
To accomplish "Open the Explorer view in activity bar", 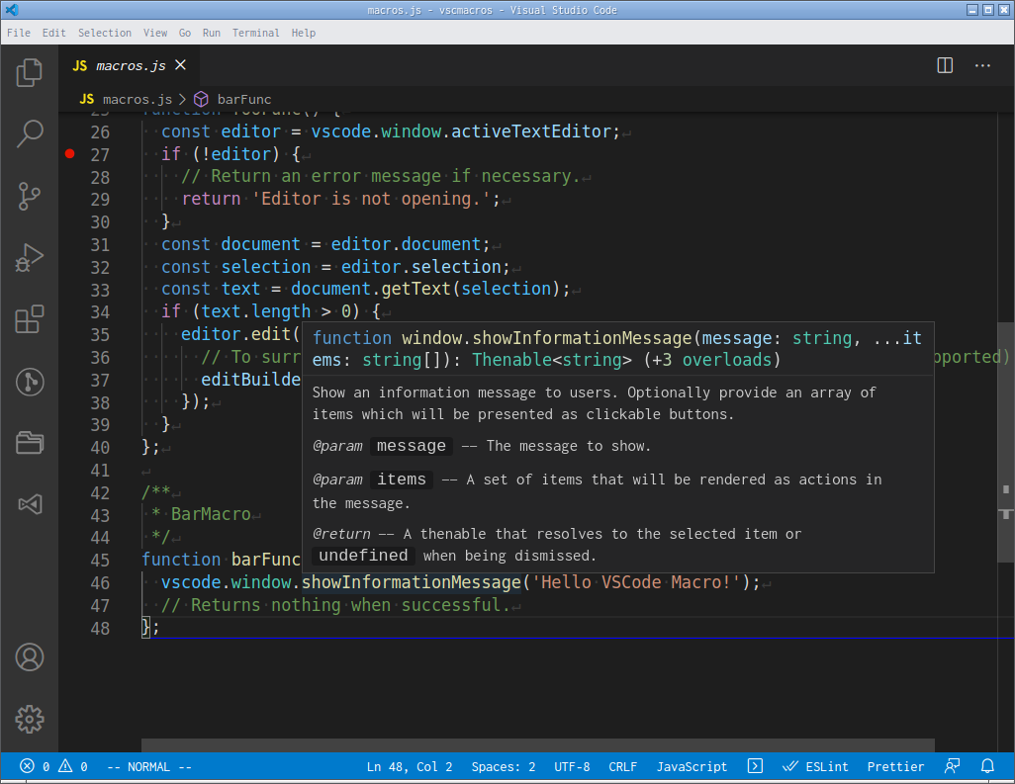I will (29, 72).
